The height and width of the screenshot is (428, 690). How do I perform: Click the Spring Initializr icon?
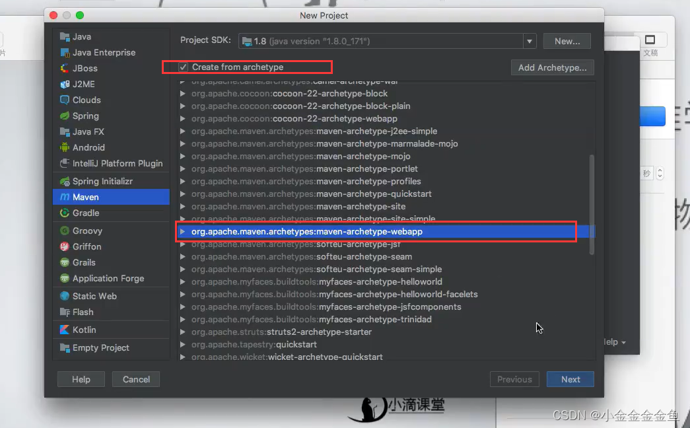[65, 181]
